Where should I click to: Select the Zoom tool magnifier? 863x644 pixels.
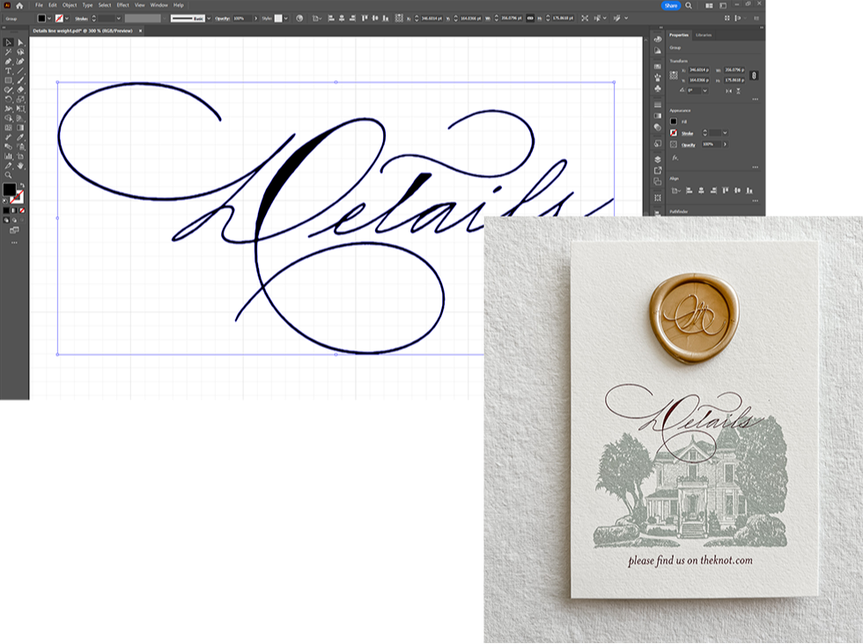(8, 175)
